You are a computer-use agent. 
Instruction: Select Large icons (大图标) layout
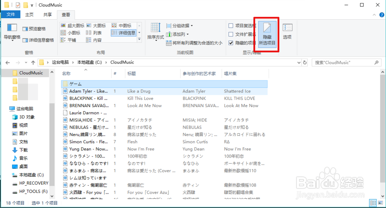click(96, 25)
